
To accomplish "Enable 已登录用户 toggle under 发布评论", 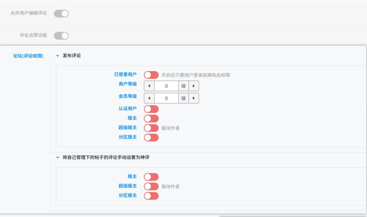I will 151,75.
